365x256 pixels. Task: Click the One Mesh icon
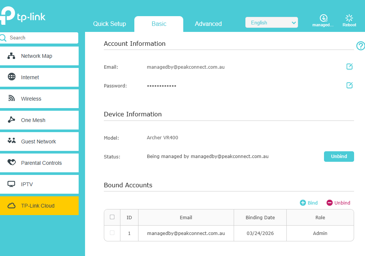tap(11, 120)
